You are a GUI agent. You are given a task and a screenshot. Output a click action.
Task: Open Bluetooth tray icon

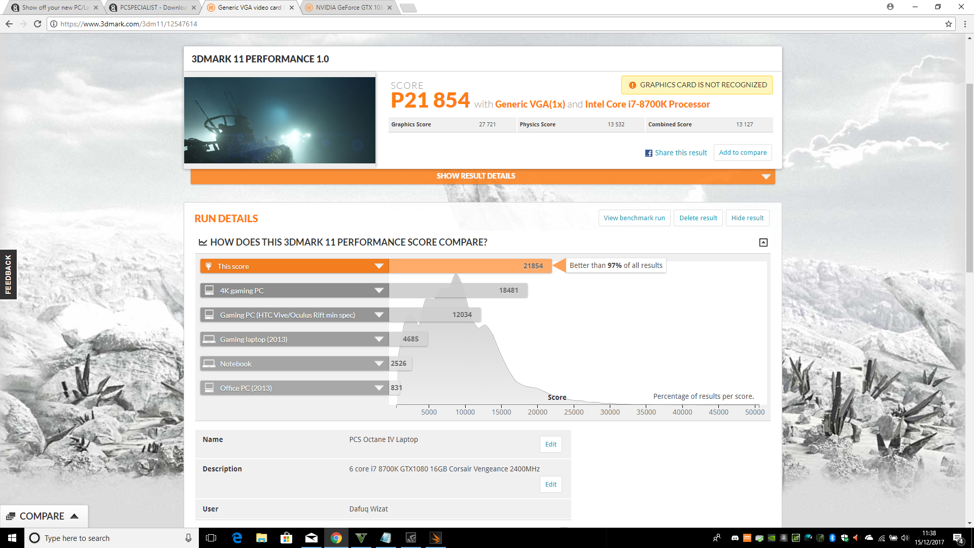pyautogui.click(x=832, y=538)
